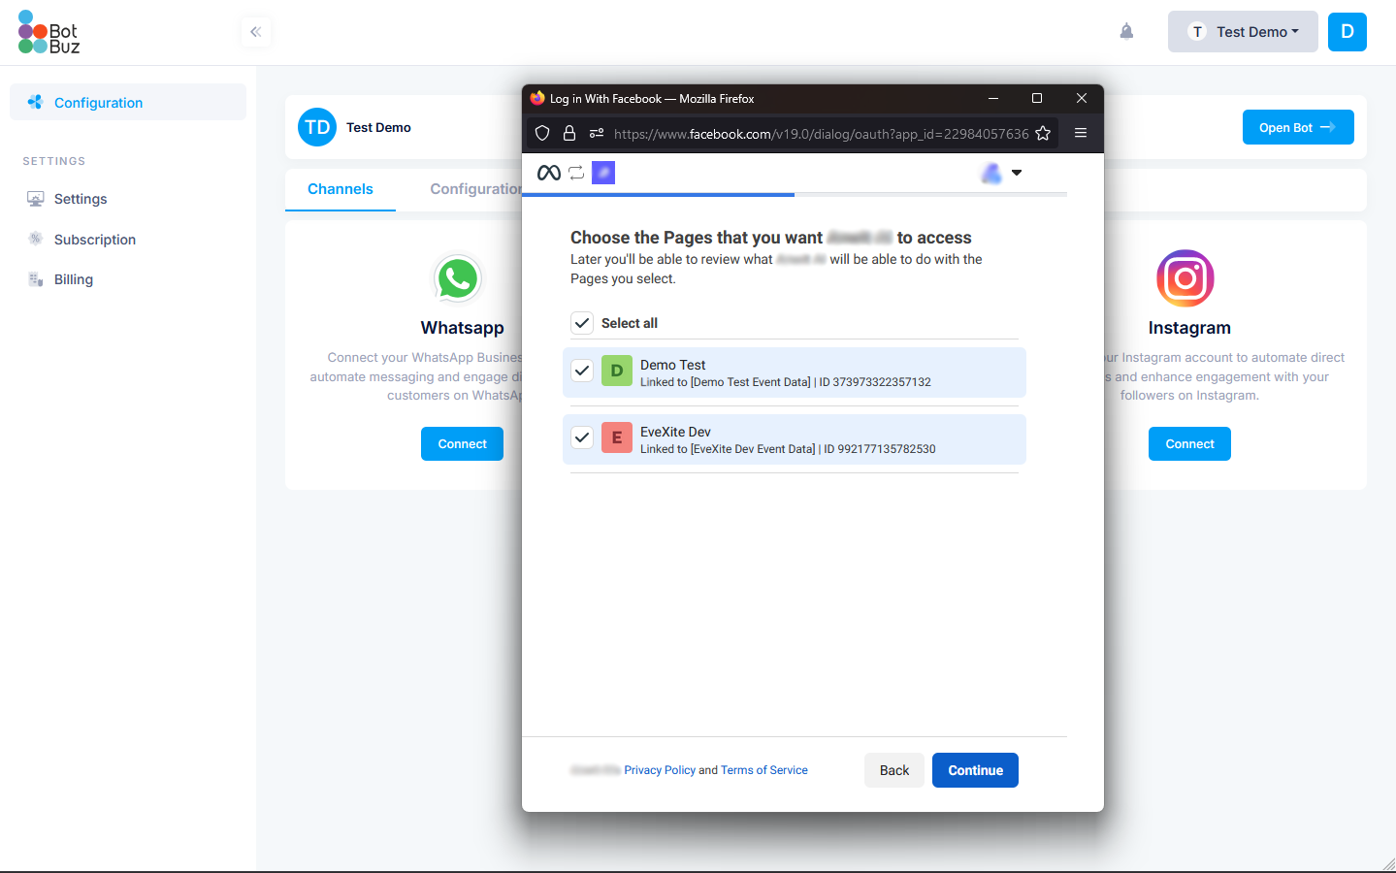1396x873 pixels.
Task: Switch to the Configuration tab
Action: [x=475, y=189]
